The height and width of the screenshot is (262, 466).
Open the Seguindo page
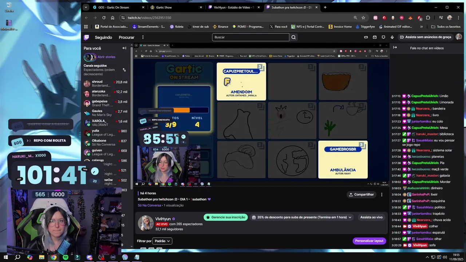103,37
